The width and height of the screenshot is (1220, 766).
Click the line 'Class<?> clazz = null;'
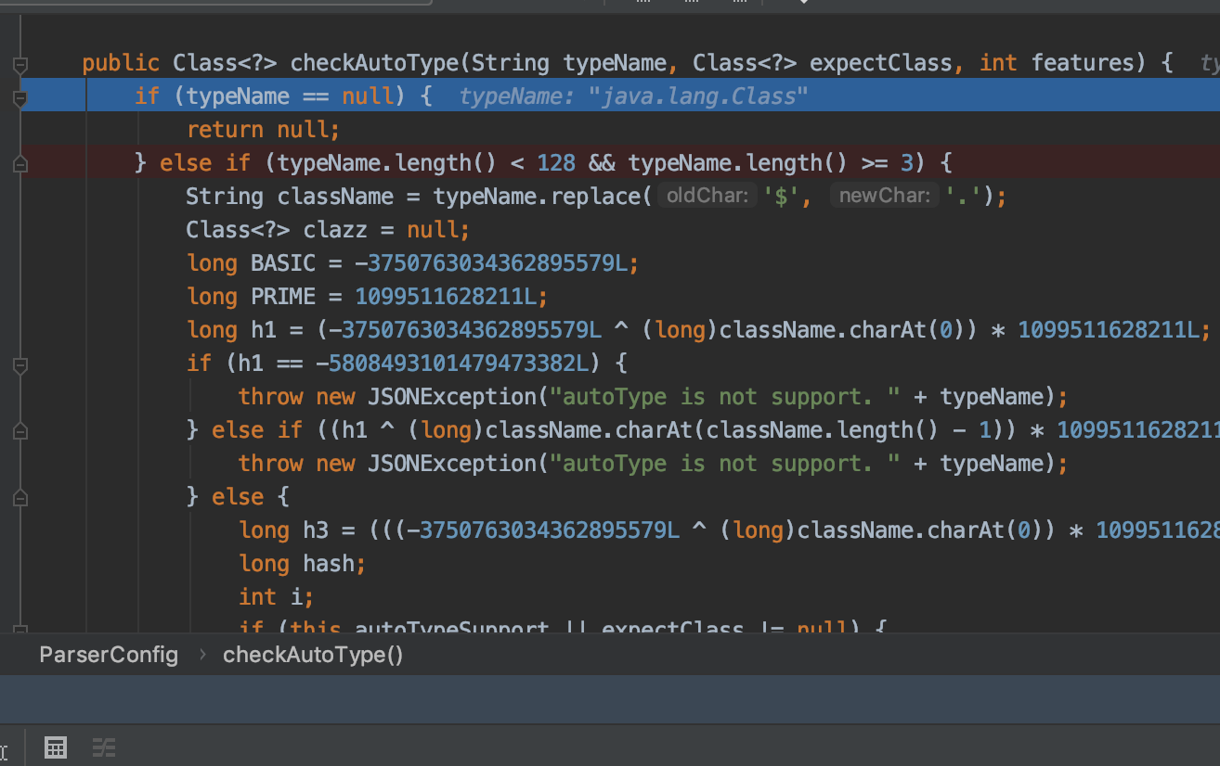tap(329, 230)
